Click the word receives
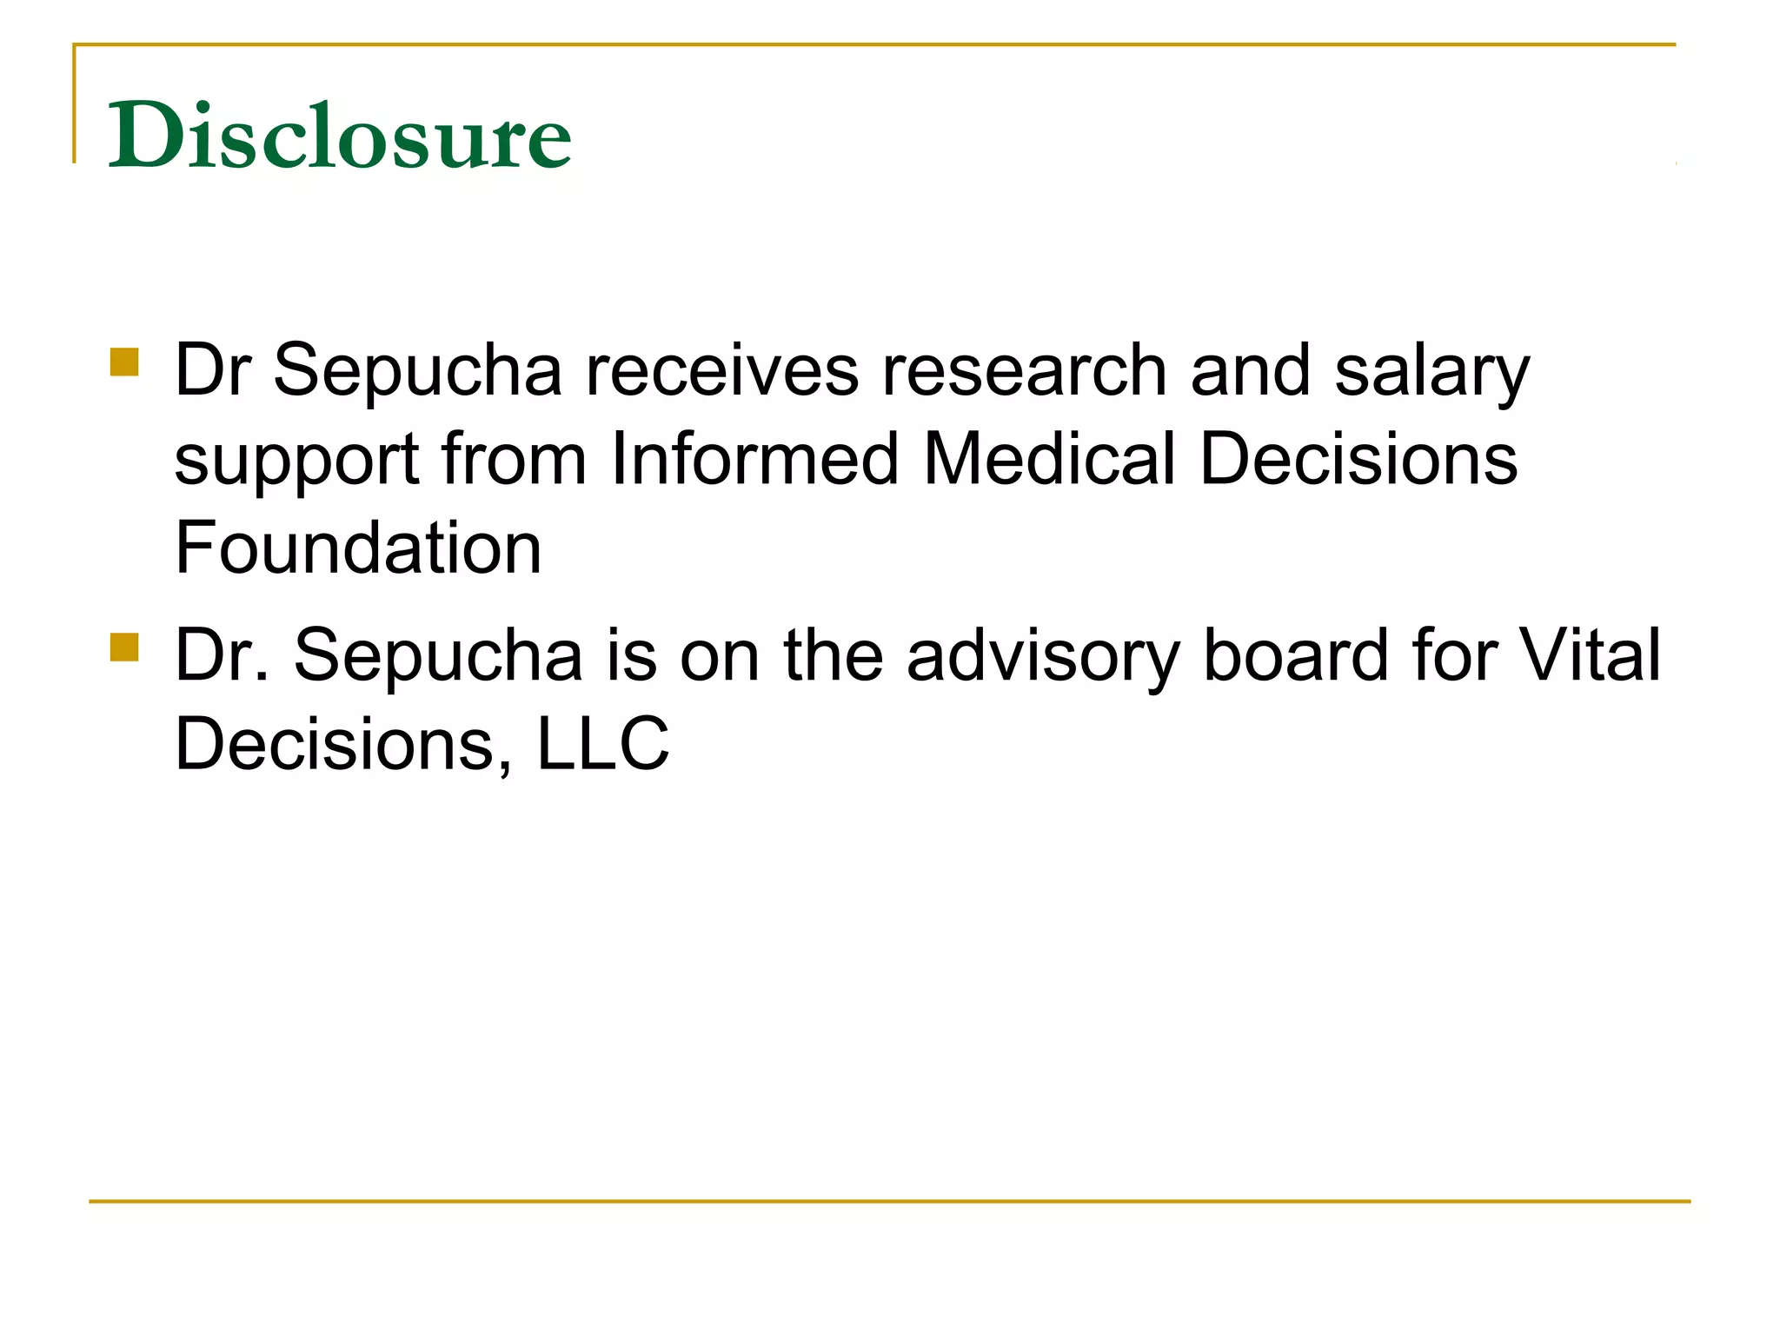The height and width of the screenshot is (1335, 1780). point(722,371)
